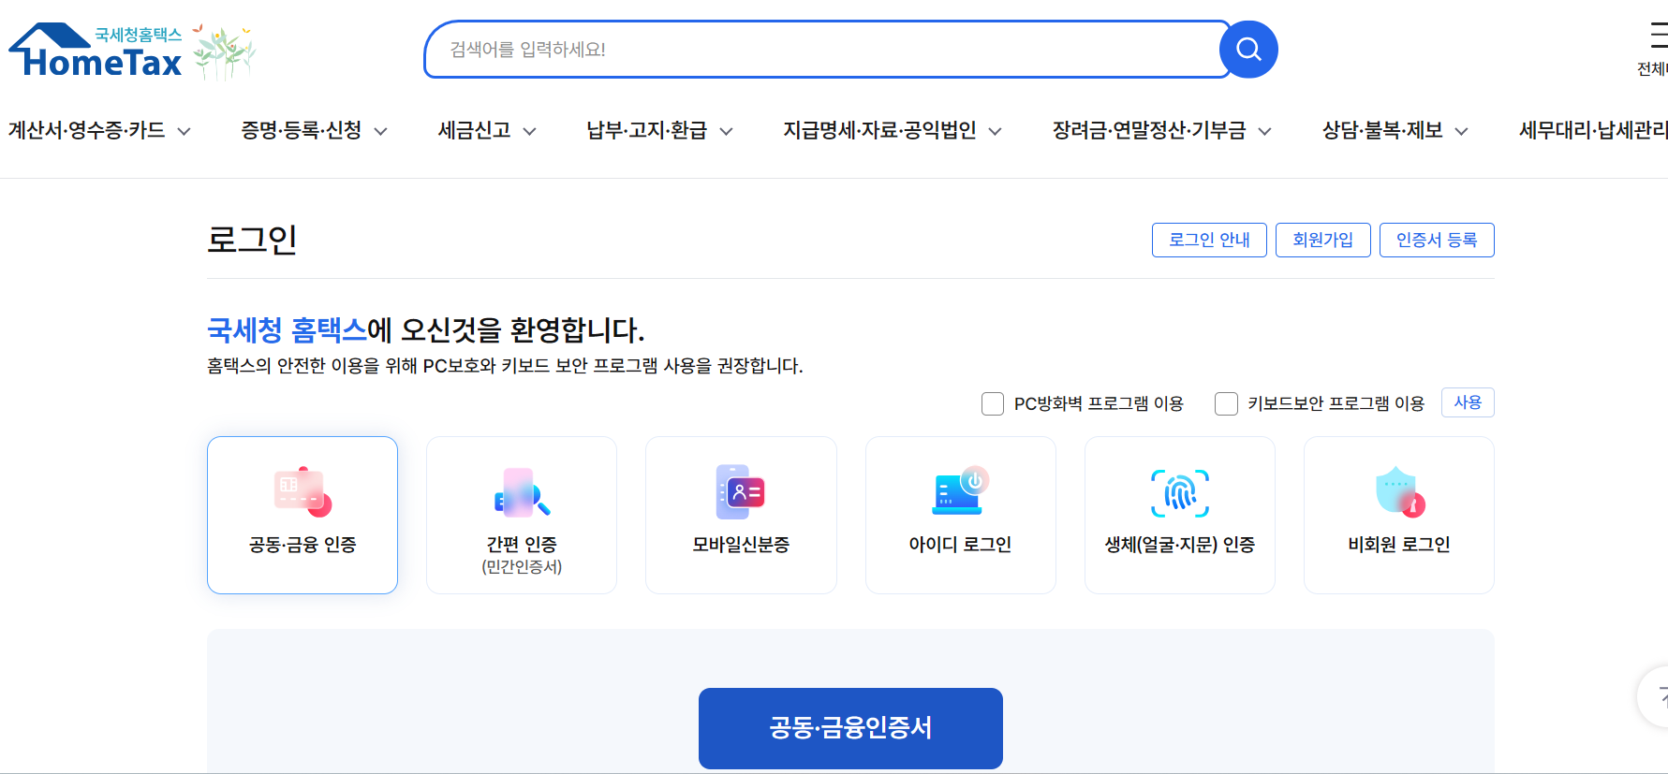Click 모바일신분증 label text
Image resolution: width=1668 pixels, height=774 pixels.
pyautogui.click(x=741, y=545)
